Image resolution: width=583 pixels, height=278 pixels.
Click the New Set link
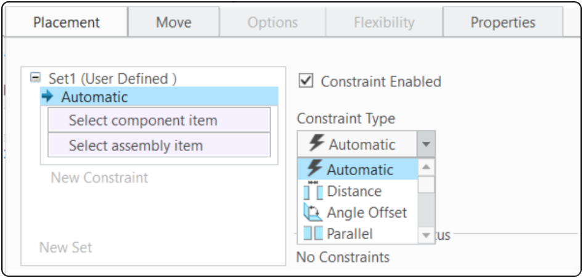pos(65,247)
